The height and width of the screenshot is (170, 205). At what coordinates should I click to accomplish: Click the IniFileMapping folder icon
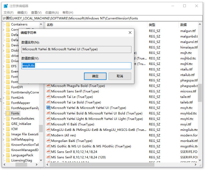click(8, 139)
